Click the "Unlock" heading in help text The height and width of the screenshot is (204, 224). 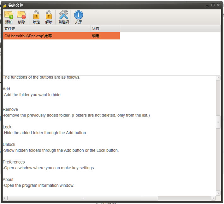[9, 145]
